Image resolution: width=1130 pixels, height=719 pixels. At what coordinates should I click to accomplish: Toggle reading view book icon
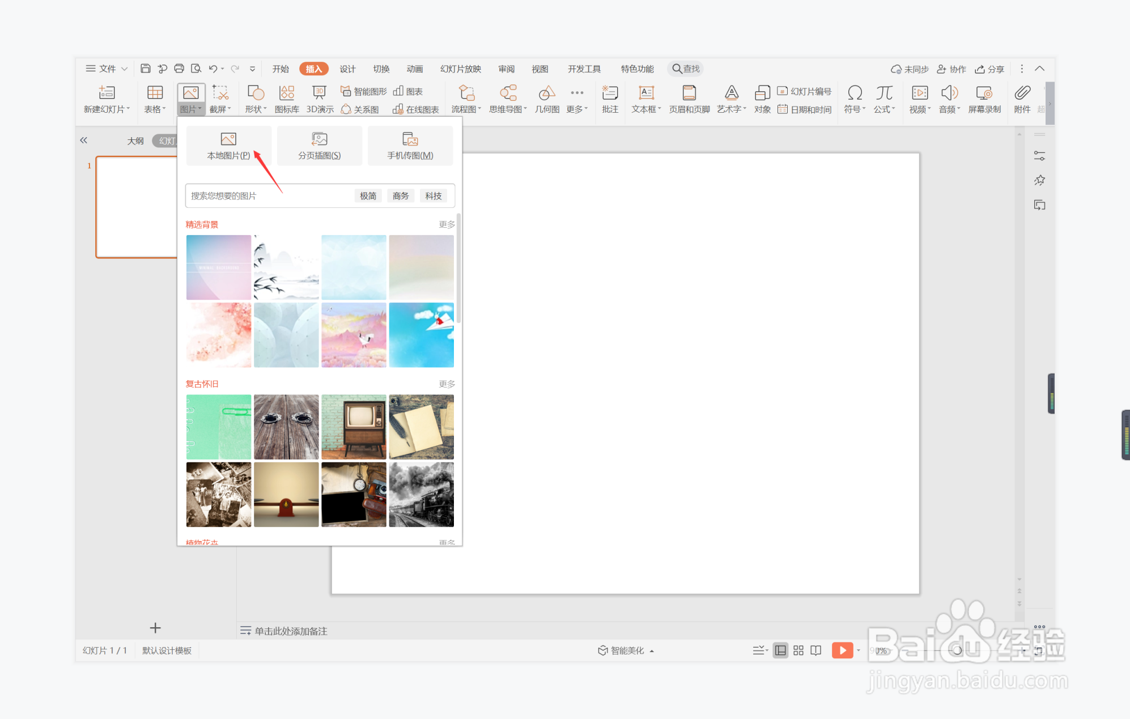[816, 650]
